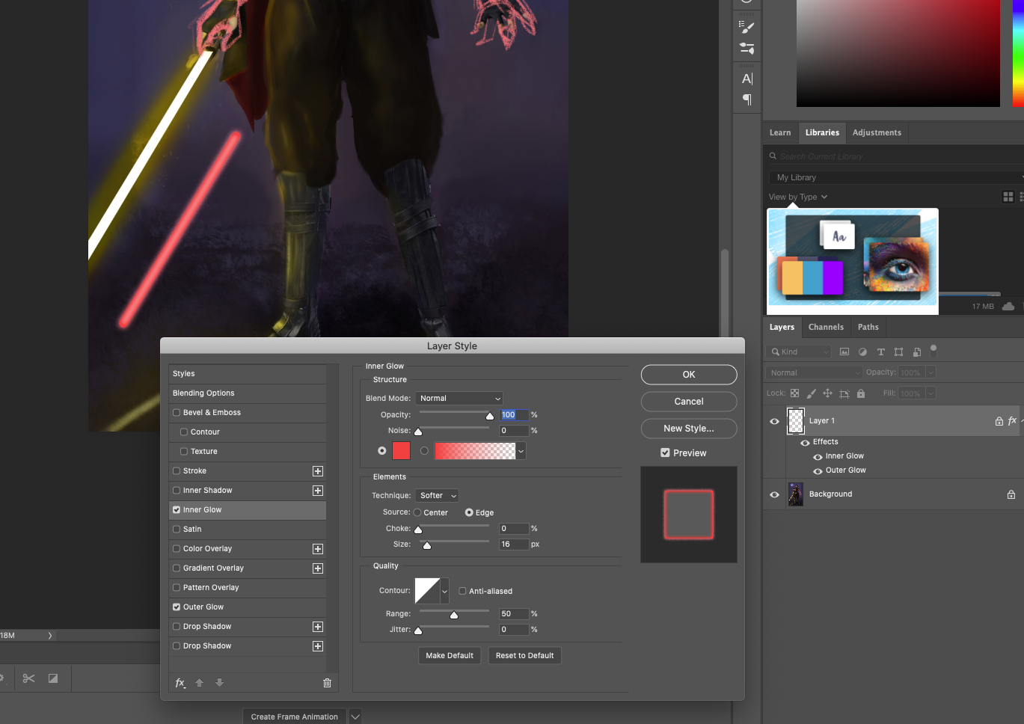Screen dimensions: 1024x724
Task: Select Blending Options in Styles list
Action: [248, 393]
